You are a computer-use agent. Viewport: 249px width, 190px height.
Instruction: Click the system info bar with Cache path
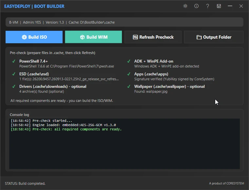tap(125, 22)
